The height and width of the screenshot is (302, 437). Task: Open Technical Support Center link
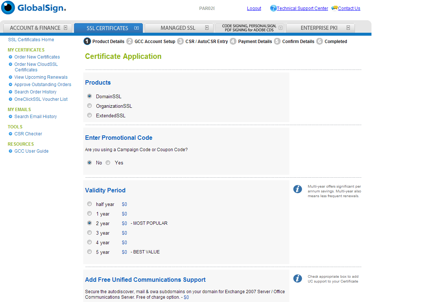point(302,8)
